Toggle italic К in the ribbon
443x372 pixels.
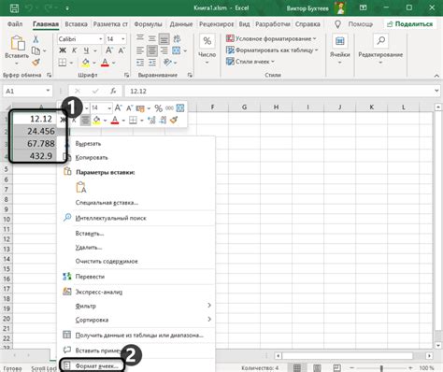point(74,50)
